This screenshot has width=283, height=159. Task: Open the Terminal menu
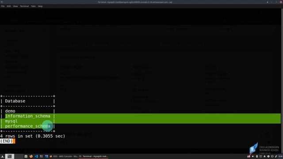pos(24,6)
